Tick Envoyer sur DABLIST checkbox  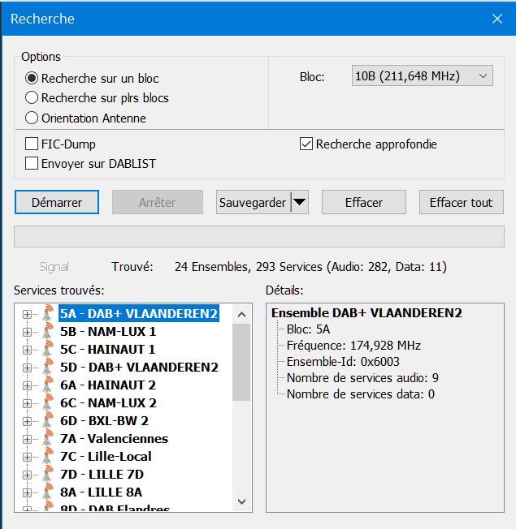pyautogui.click(x=32, y=164)
